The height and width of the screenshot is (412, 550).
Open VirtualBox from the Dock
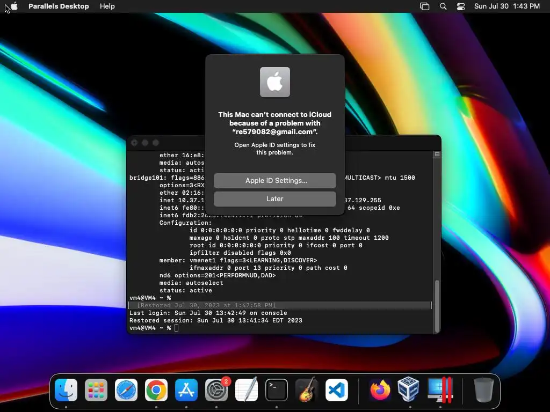tap(408, 389)
